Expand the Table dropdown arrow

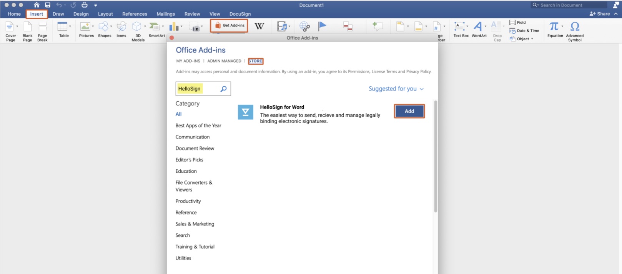click(70, 26)
